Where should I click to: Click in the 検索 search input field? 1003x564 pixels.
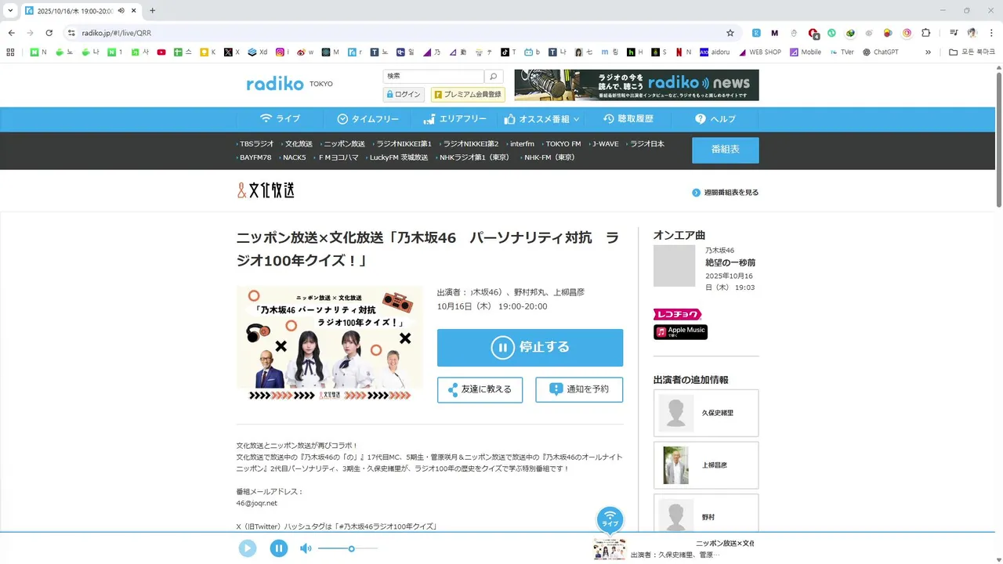coord(433,76)
